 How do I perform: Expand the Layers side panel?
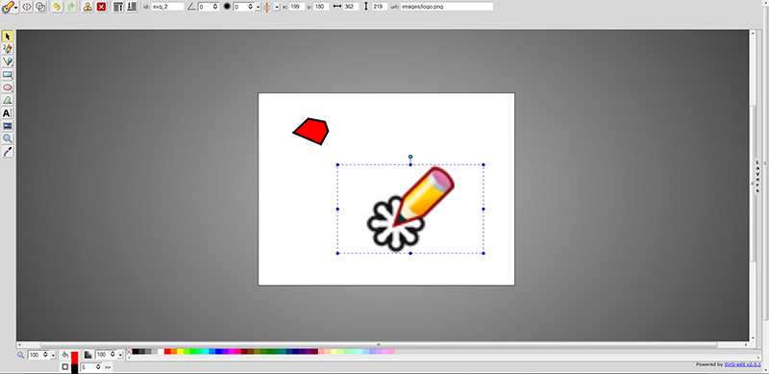757,177
